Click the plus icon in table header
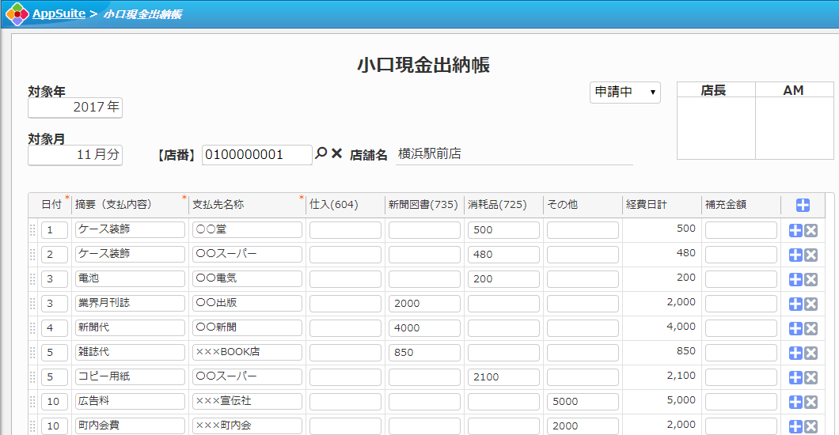The image size is (839, 435). click(803, 205)
